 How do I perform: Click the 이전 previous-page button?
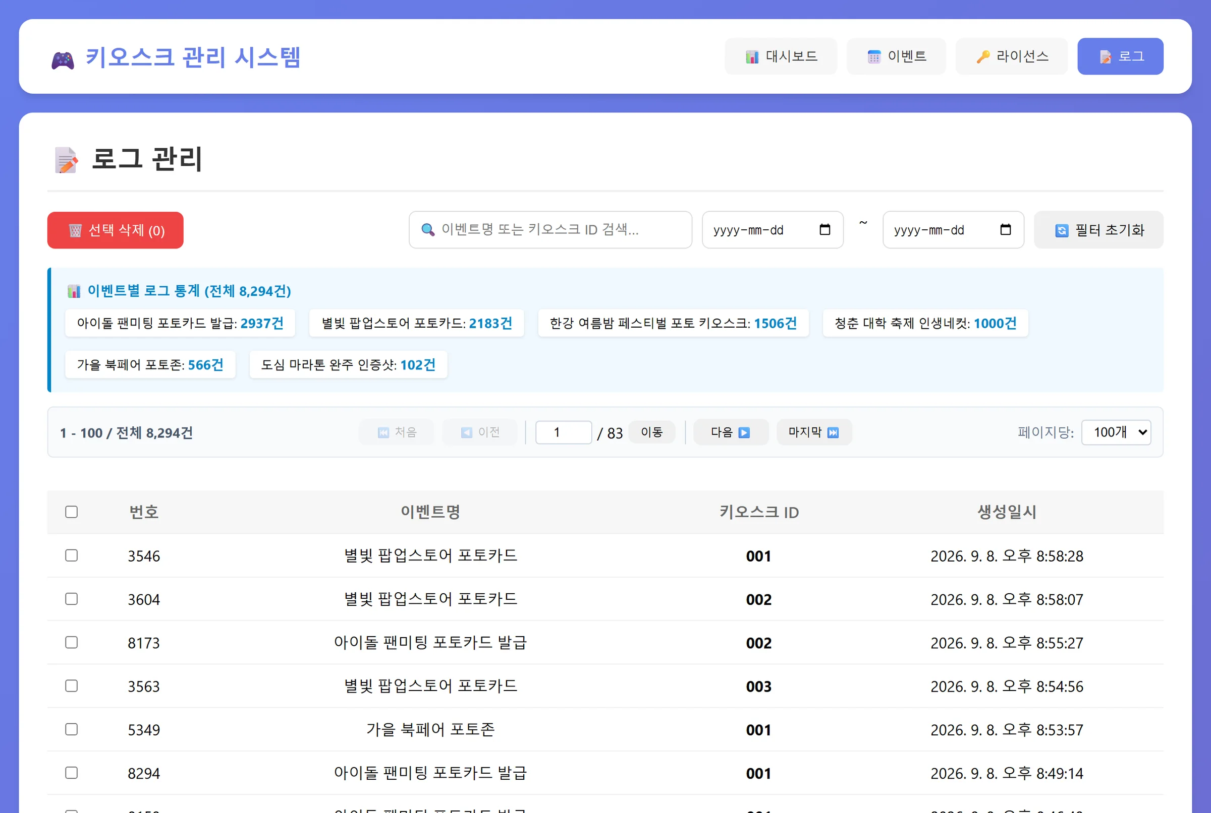pyautogui.click(x=480, y=432)
